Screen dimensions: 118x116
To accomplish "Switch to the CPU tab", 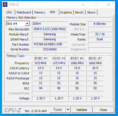I will click(9, 12).
